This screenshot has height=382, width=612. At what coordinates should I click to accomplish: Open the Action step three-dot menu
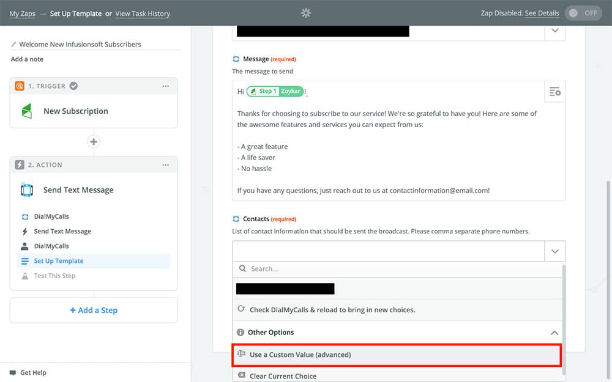165,165
